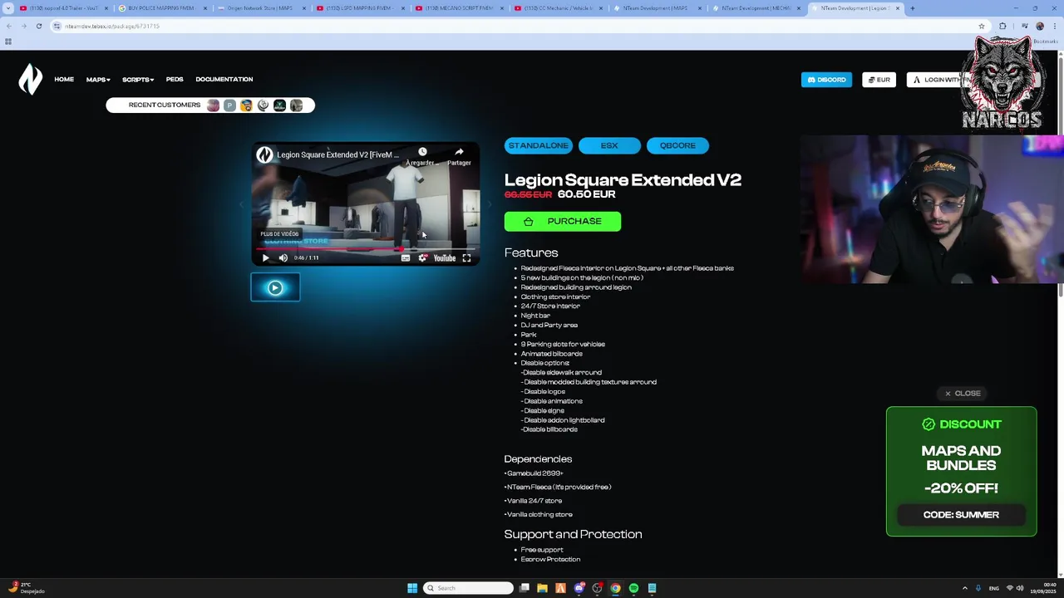Select the QBCORE tag

[x=677, y=145]
